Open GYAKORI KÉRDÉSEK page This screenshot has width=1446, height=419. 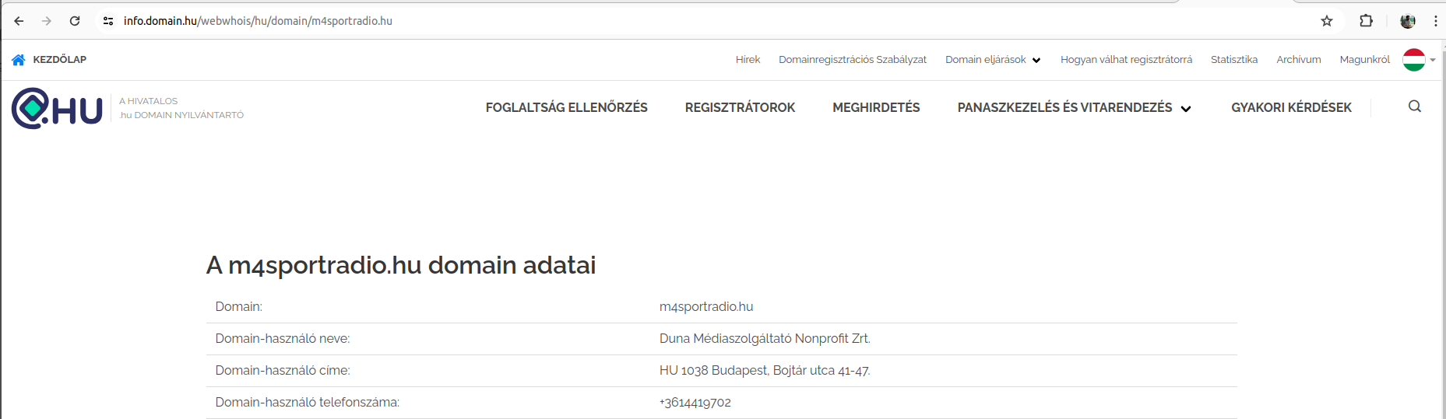coord(1291,108)
